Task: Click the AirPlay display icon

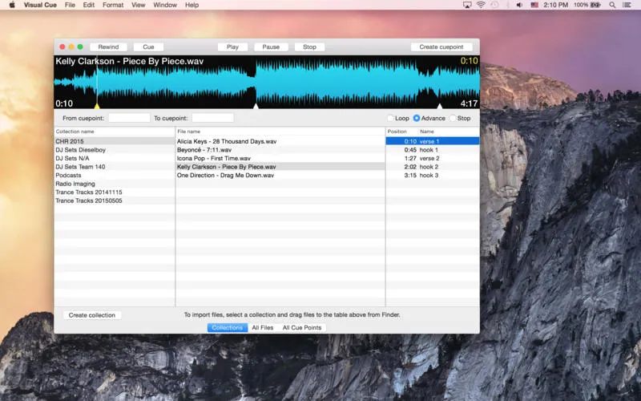Action: click(467, 5)
